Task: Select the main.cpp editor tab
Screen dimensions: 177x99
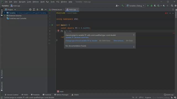Action: pos(72,10)
